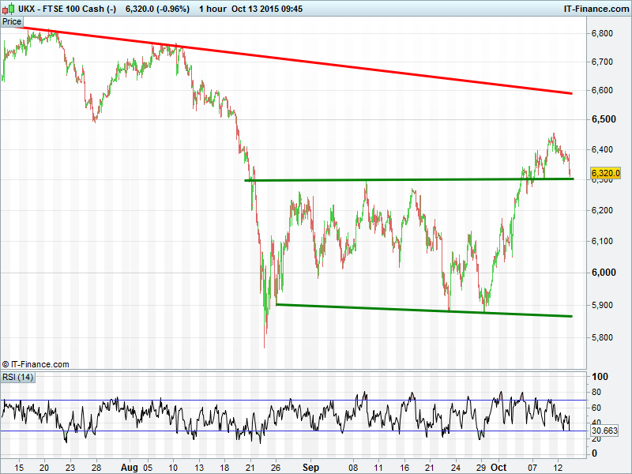Click the chart icon beside UKX title

(x=7, y=8)
